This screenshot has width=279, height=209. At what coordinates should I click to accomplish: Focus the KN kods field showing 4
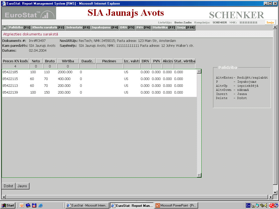point(15,66)
